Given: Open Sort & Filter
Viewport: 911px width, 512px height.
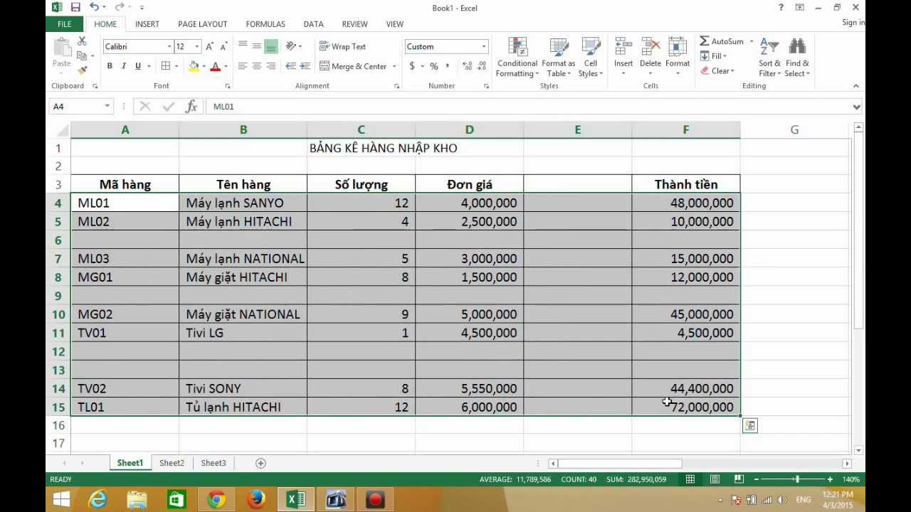Looking at the screenshot, I should 769,58.
